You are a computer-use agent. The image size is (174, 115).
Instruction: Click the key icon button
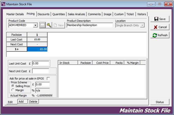point(49,25)
